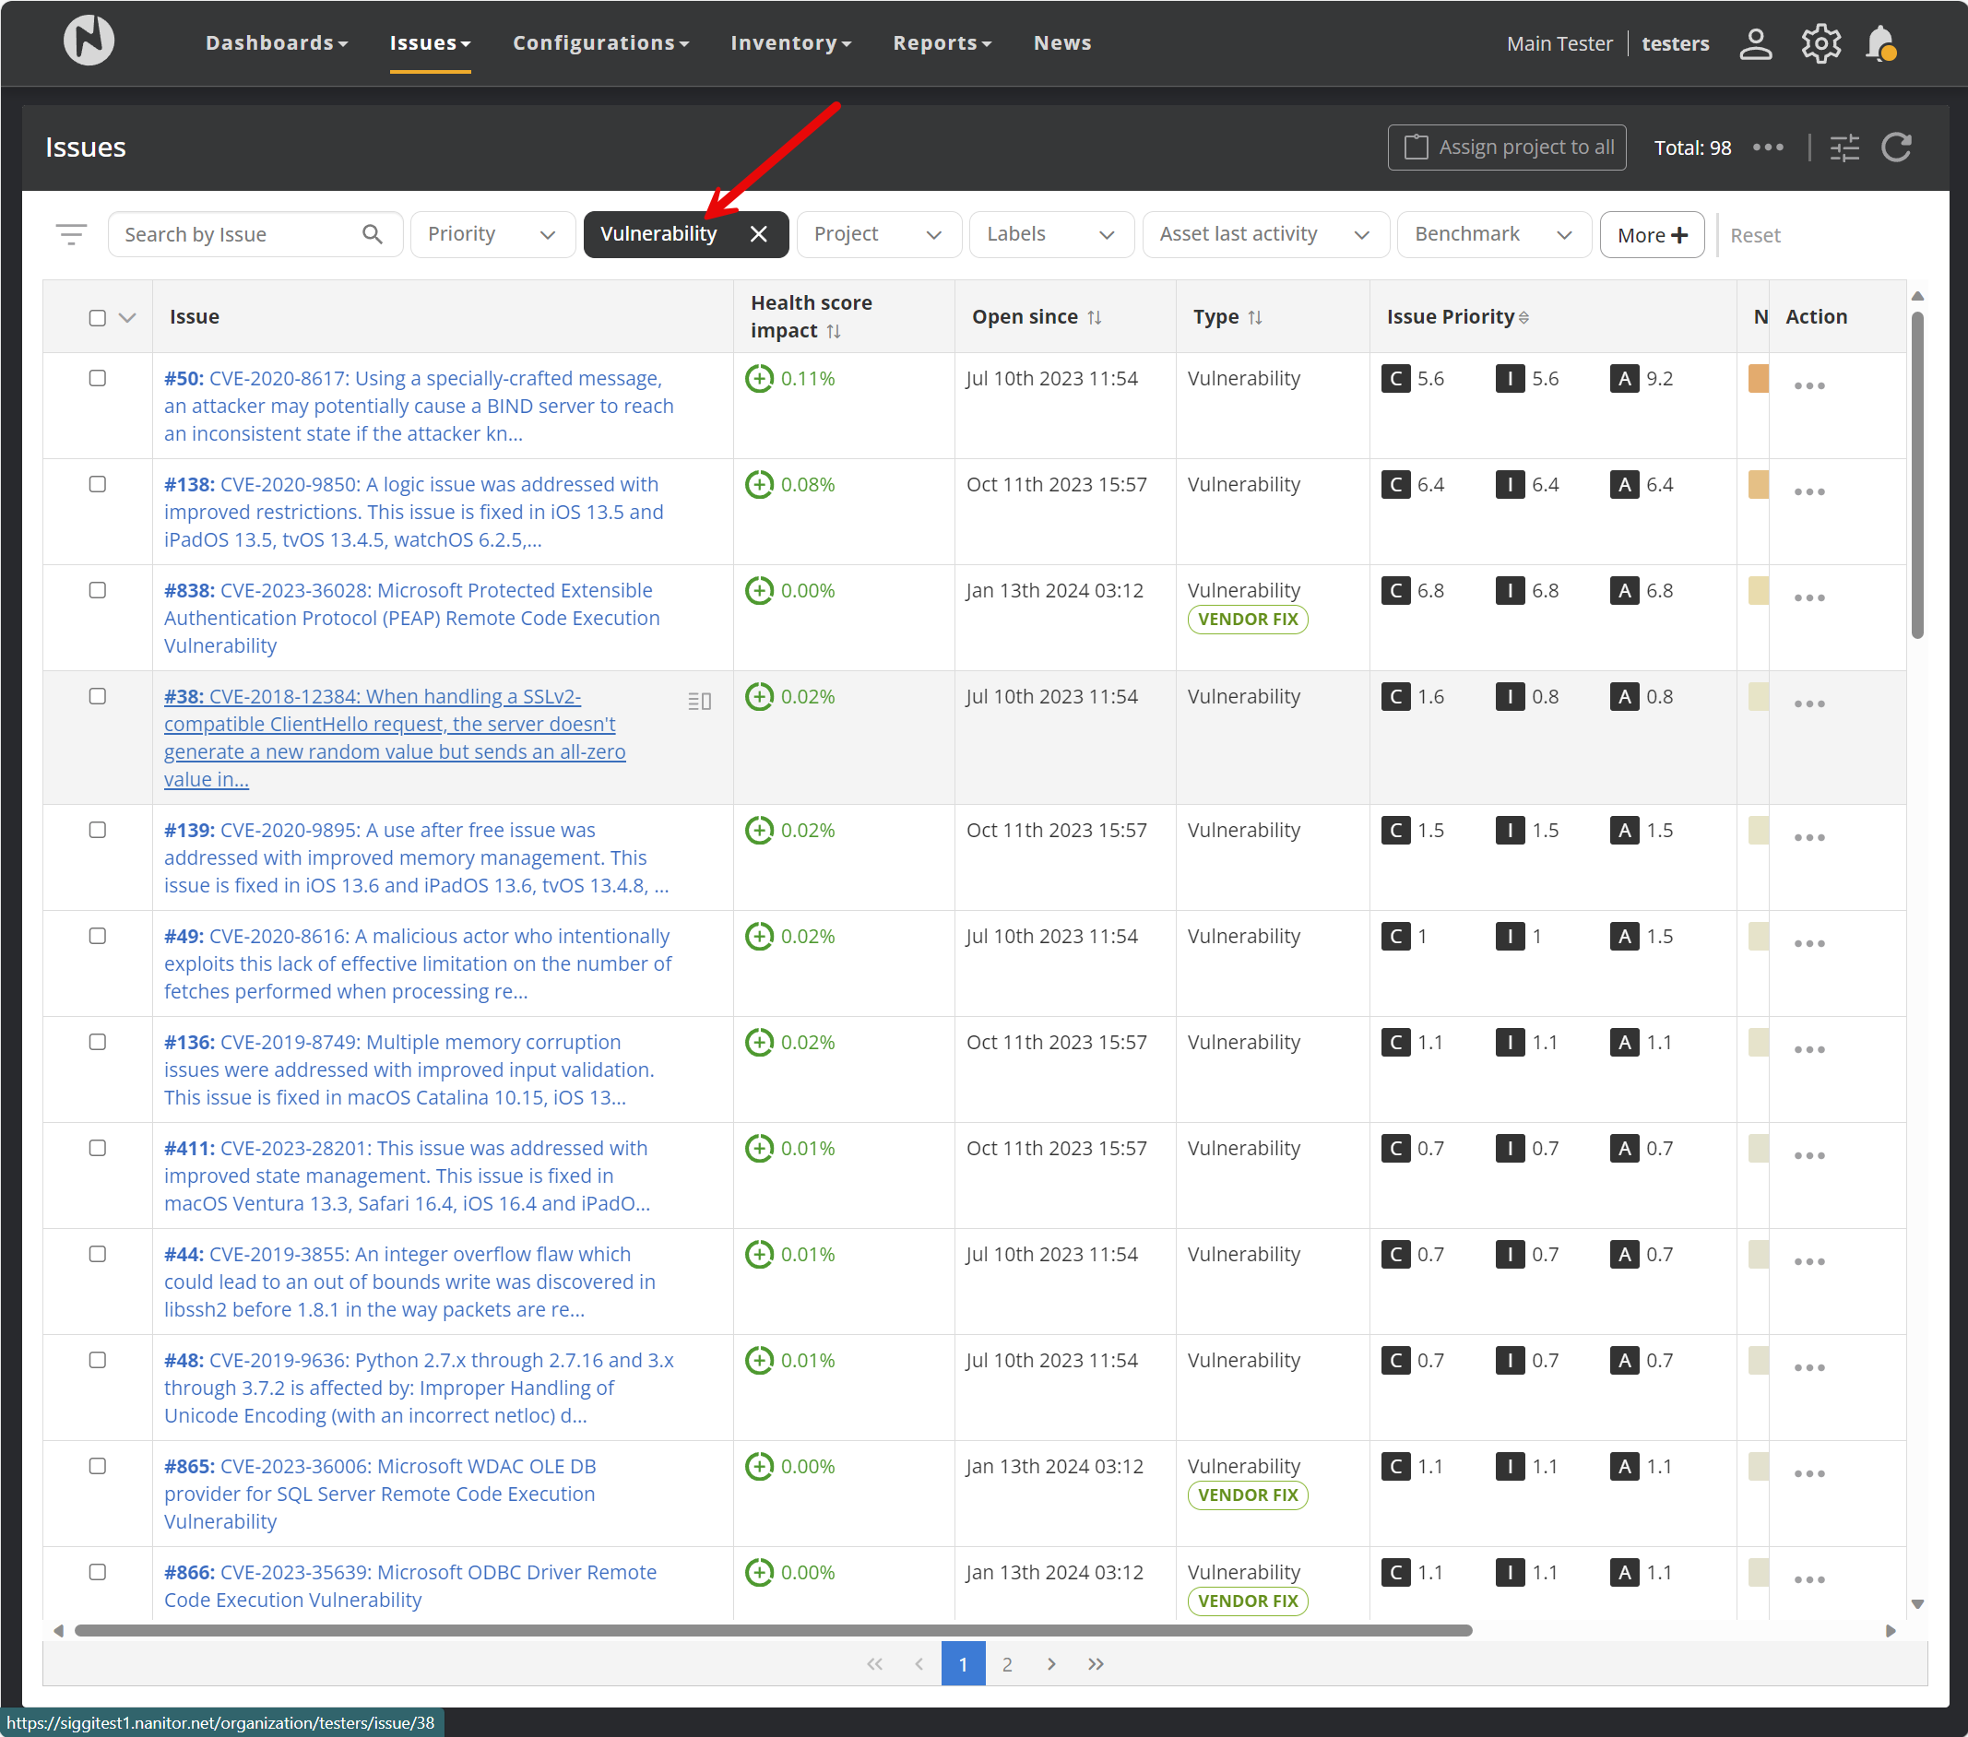This screenshot has height=1737, width=1968.
Task: Open the Dashboards menu
Action: point(277,42)
